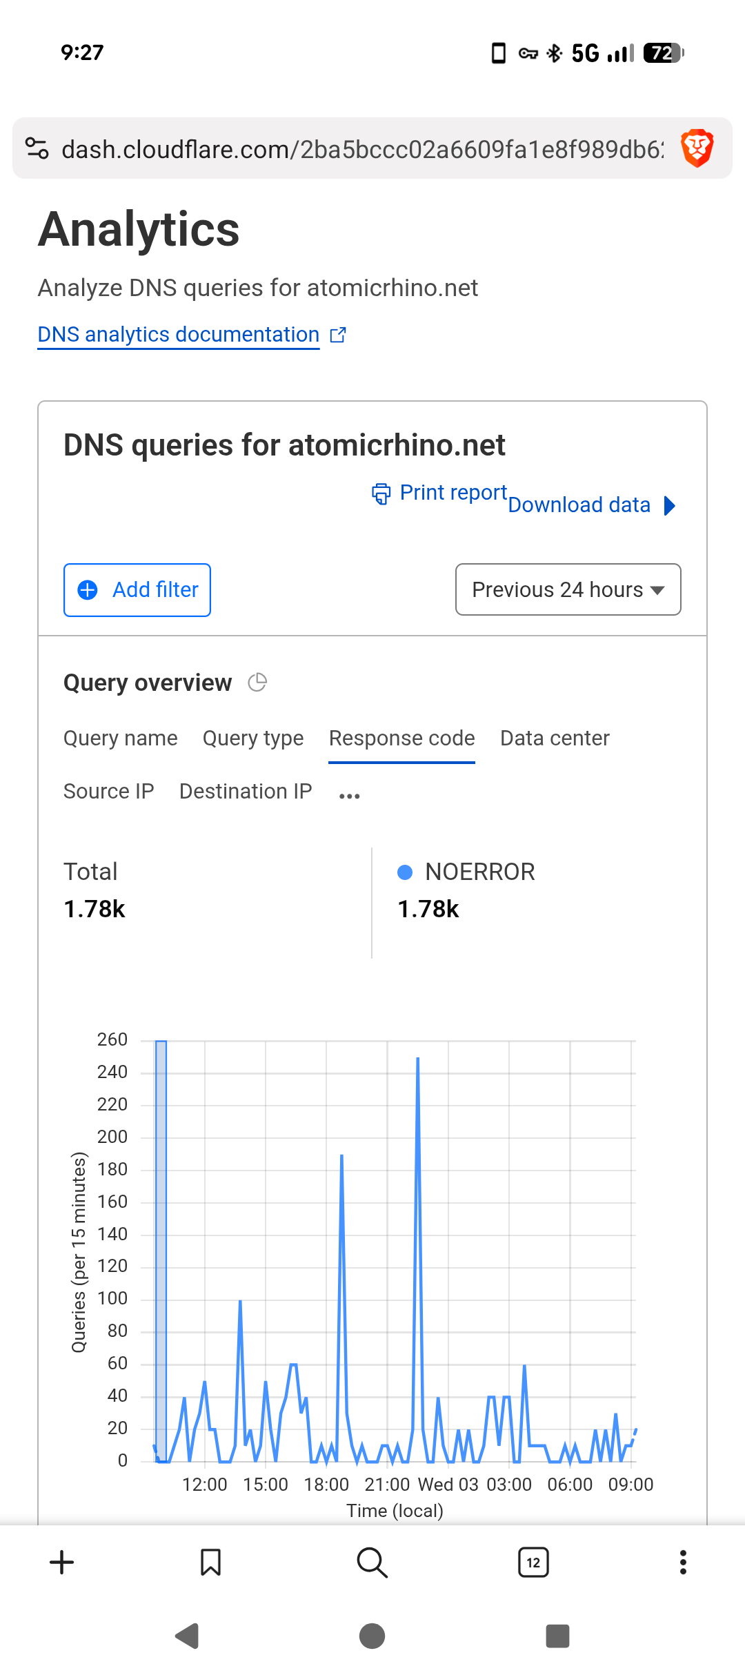745x1673 pixels.
Task: Tap the bookmark icon
Action: (210, 1563)
